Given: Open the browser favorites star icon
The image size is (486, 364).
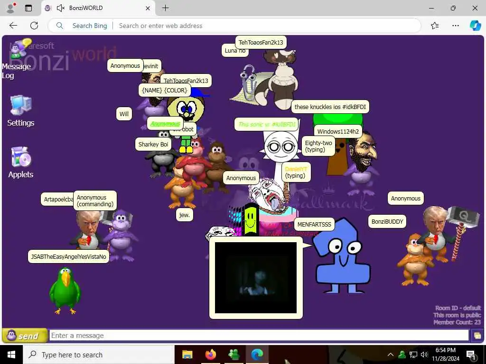Looking at the screenshot, I should pyautogui.click(x=435, y=26).
